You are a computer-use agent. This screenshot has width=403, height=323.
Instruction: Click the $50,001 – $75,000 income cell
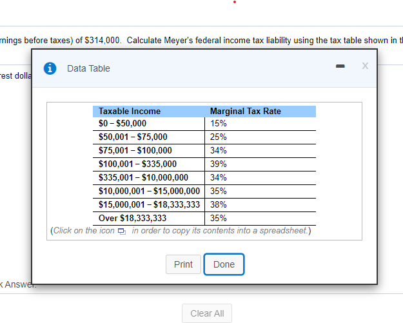(149, 137)
